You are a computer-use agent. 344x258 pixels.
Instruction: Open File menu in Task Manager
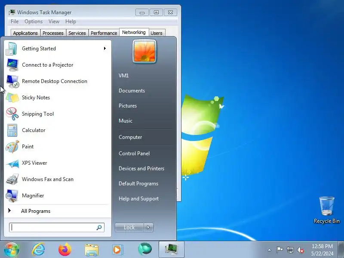pyautogui.click(x=15, y=21)
